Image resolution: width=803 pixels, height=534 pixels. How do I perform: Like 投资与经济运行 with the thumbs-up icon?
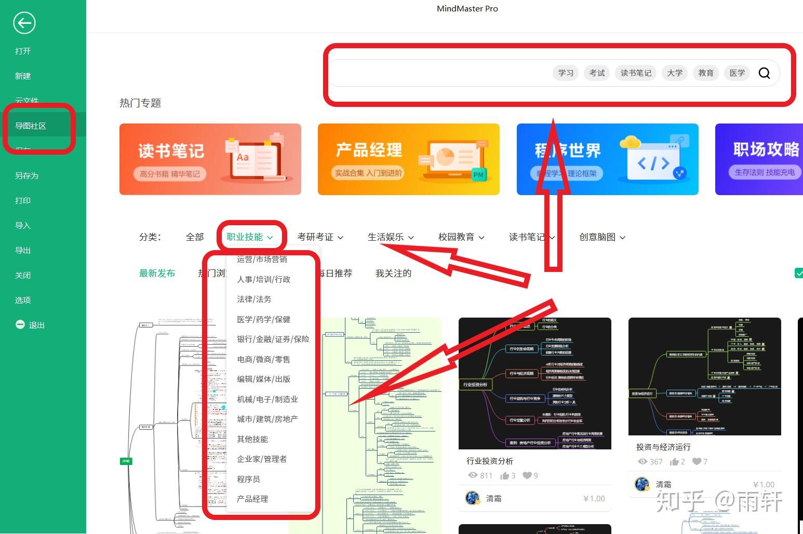[674, 461]
